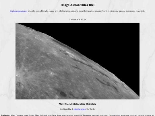This screenshot has height=116, width=155.
Task: Select the title 'Mare Occidentale, Mare Orientale'
Action: coord(77,104)
